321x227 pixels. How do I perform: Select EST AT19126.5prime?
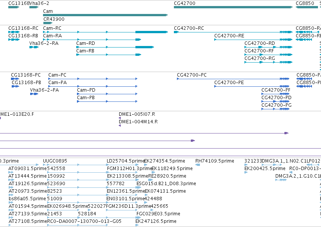[11, 187]
